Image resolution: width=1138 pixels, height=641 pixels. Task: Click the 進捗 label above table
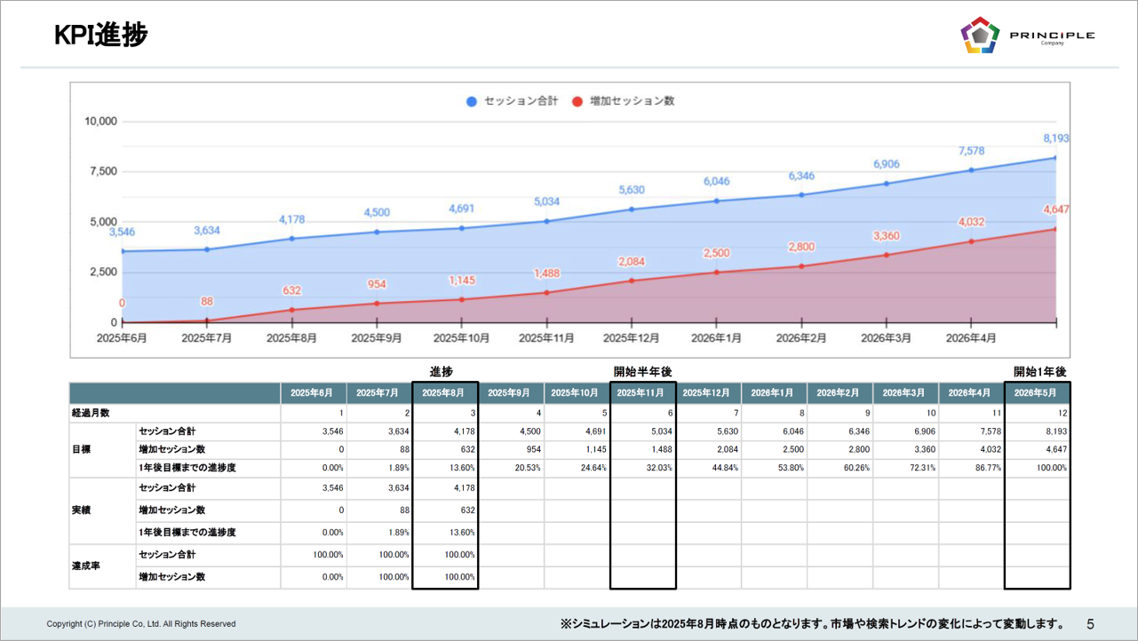click(x=442, y=371)
